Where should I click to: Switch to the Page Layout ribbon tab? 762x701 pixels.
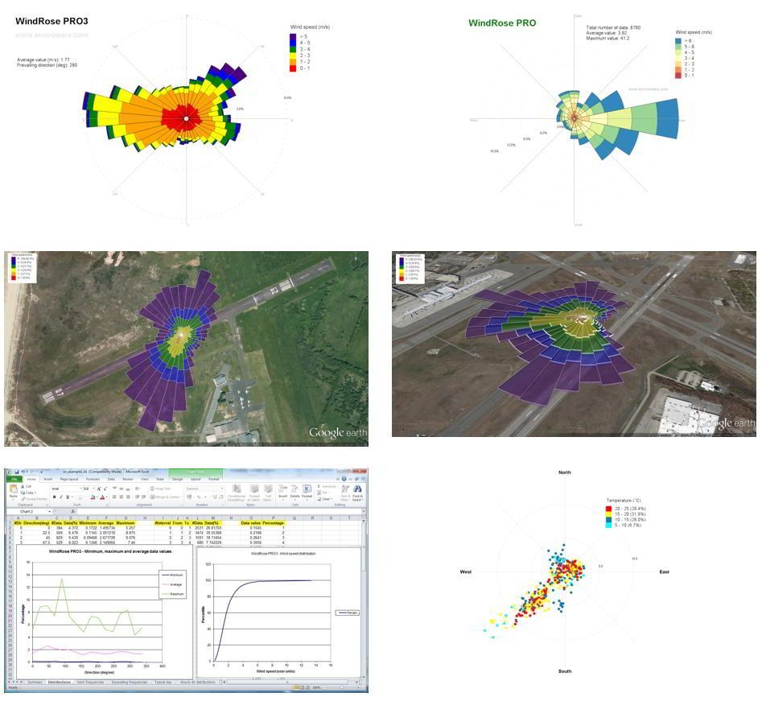coord(69,480)
